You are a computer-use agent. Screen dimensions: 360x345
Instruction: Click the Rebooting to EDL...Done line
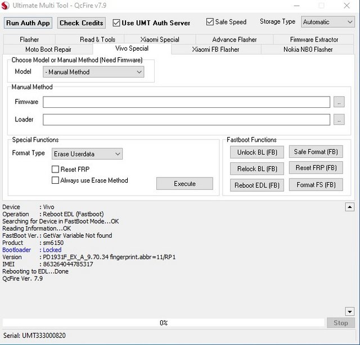pyautogui.click(x=35, y=271)
